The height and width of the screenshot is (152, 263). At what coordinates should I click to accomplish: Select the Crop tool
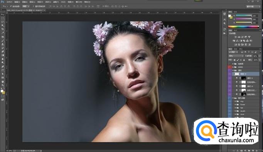pyautogui.click(x=3, y=29)
